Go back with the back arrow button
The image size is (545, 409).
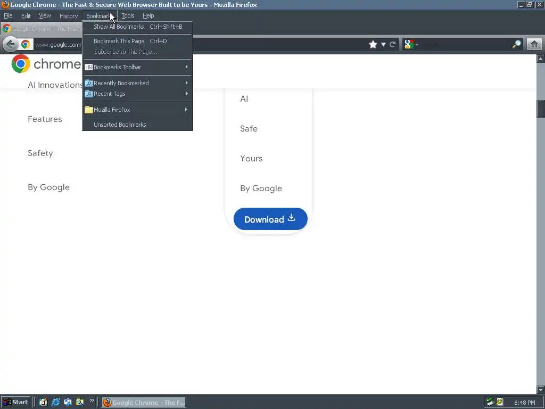[11, 45]
